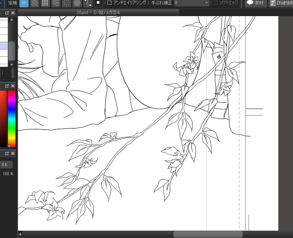The height and width of the screenshot is (238, 293).
Task: Click the canvas horizontal scrollbar thumb
Action: tap(208, 234)
